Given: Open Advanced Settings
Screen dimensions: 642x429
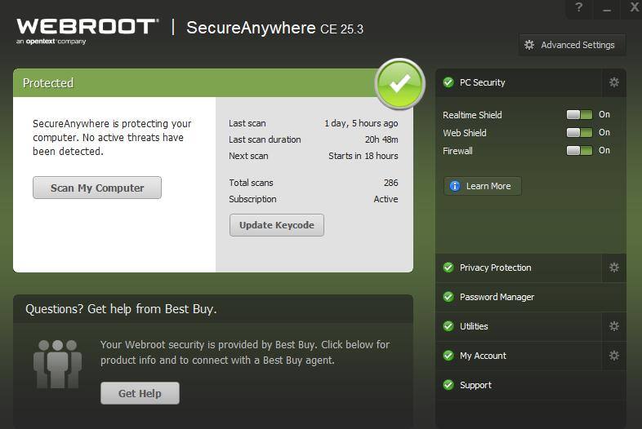Looking at the screenshot, I should (x=572, y=45).
